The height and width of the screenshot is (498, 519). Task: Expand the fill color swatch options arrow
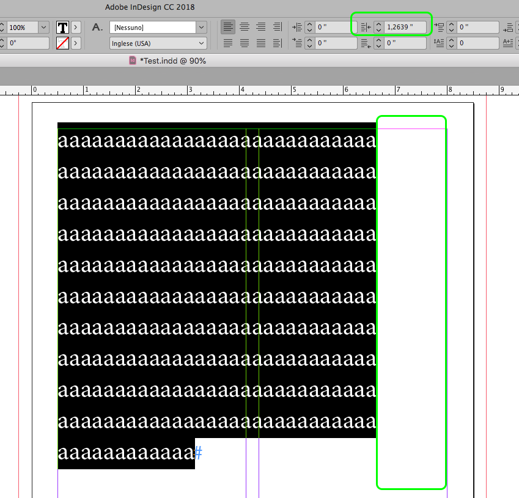click(x=76, y=27)
